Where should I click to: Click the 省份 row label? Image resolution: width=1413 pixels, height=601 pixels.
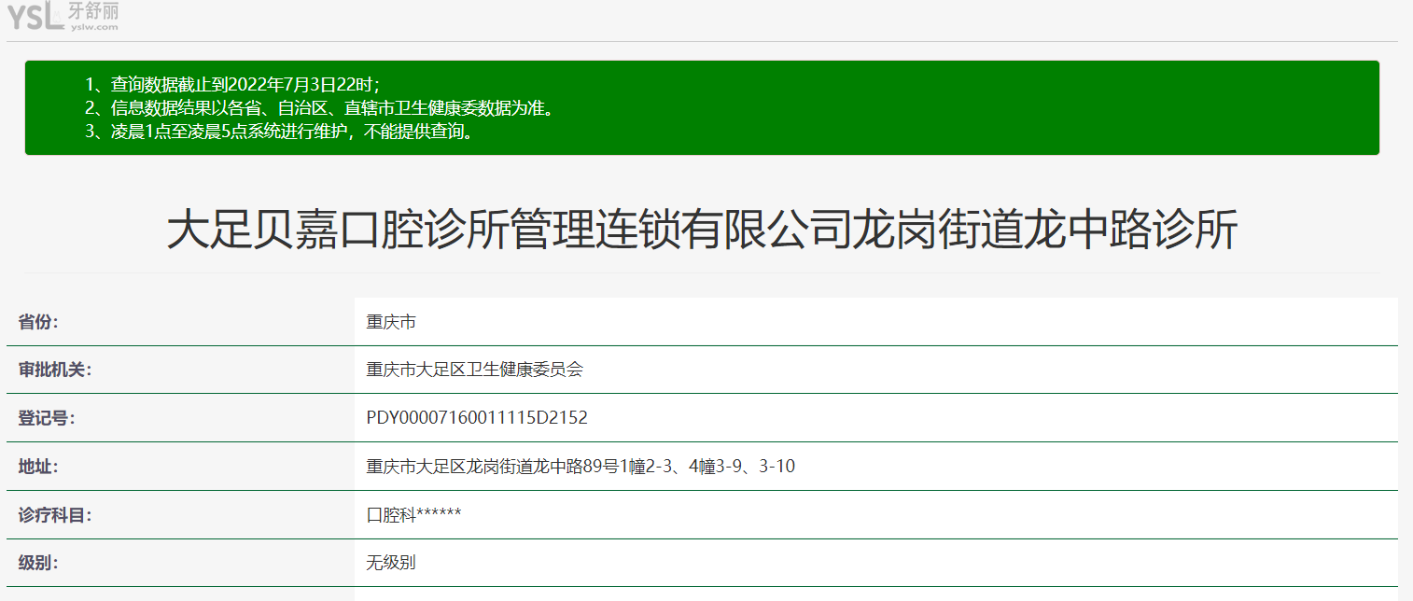point(38,322)
